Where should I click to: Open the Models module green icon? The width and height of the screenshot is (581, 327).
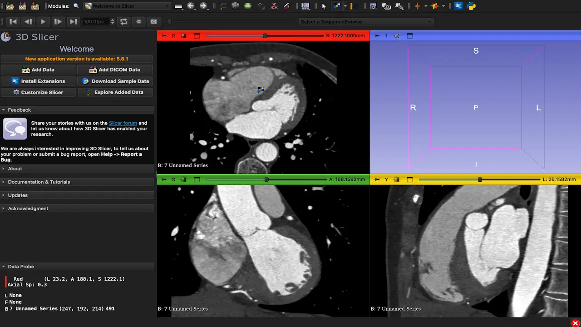click(248, 6)
